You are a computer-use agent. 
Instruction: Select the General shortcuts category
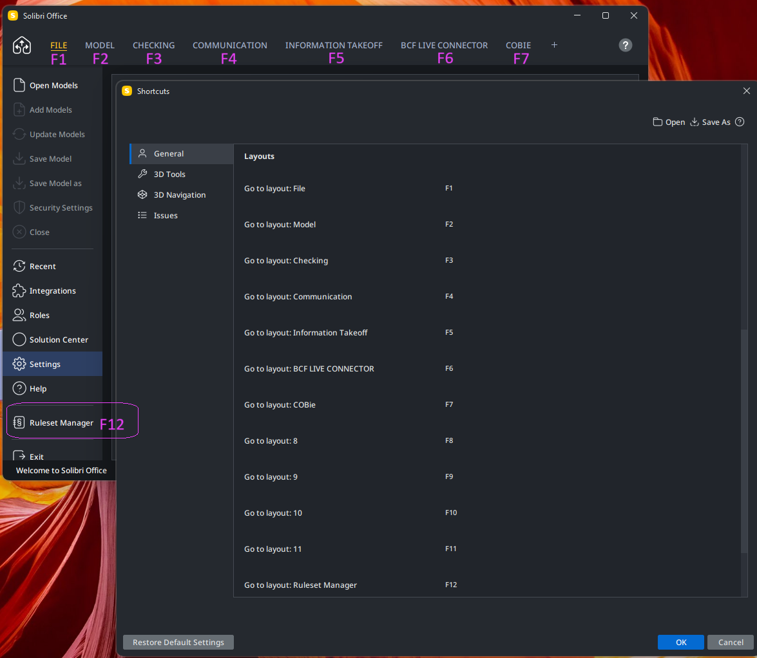(x=182, y=153)
